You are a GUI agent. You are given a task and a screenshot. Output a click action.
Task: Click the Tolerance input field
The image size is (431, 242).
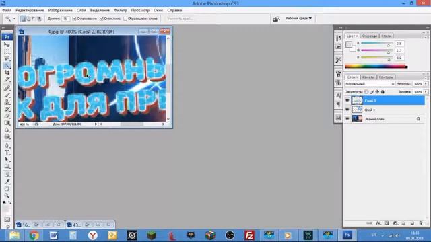coord(65,19)
